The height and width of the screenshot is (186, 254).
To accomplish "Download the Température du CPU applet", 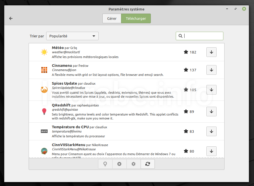I will [211, 131].
